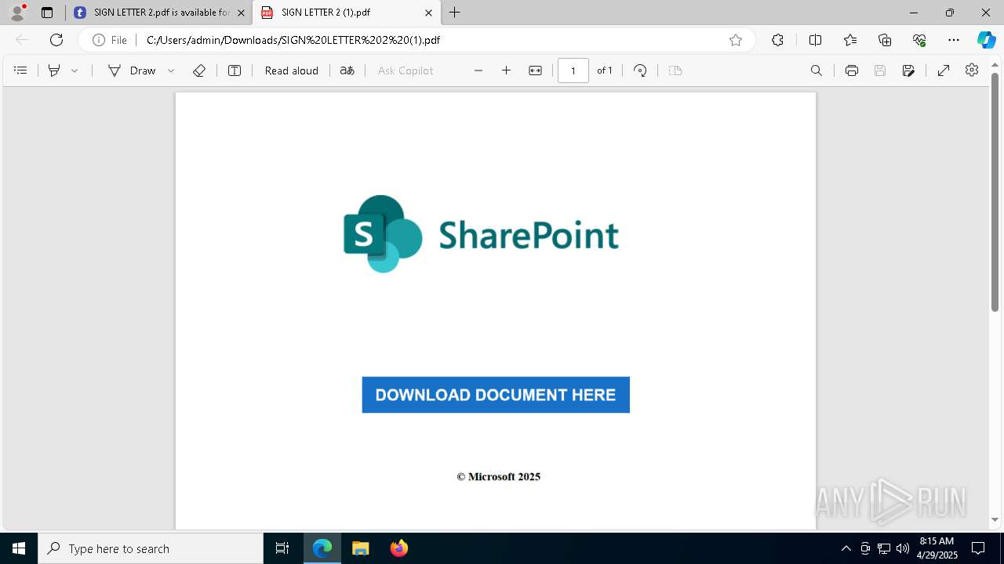Open the Windows Start menu
1004x564 pixels.
(19, 548)
